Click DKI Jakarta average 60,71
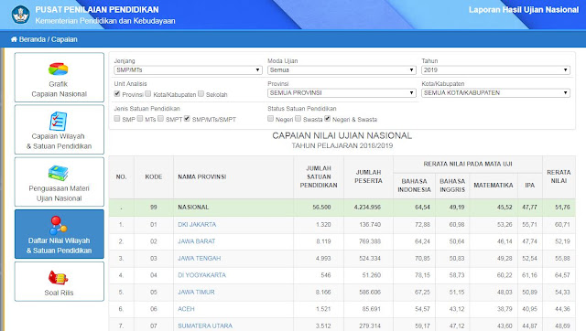 point(562,225)
